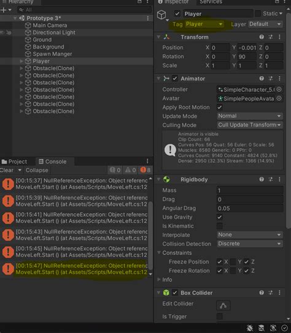Toggle Apply Root Motion checkbox
Viewport: 291px width, 333px height.
point(219,108)
